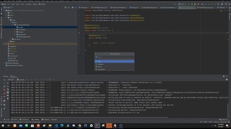
Task: Click the expand all icon in Project panel
Action: tap(69, 8)
